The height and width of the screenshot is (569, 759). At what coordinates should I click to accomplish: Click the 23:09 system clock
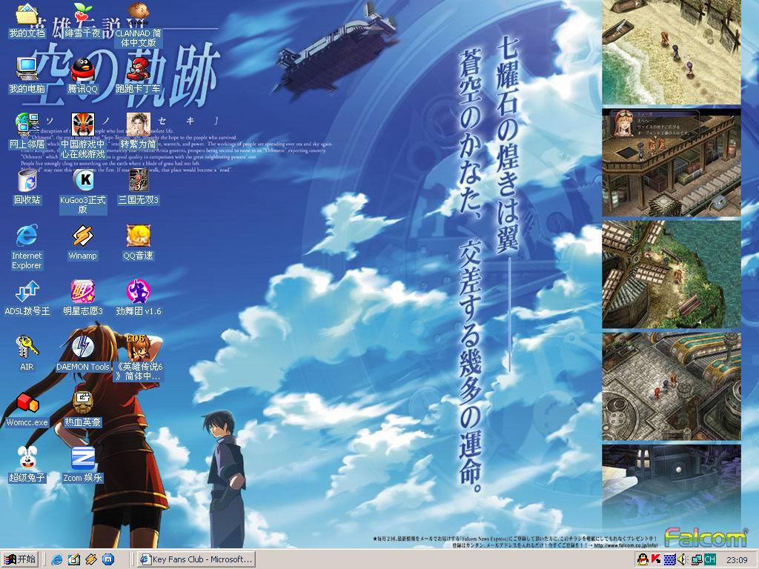click(737, 560)
